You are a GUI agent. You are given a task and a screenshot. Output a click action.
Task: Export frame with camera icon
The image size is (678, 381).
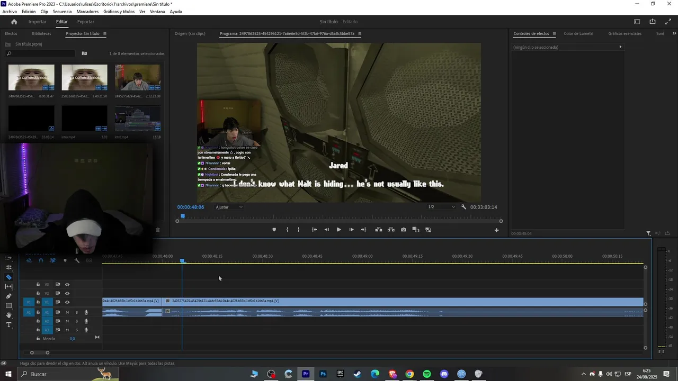pyautogui.click(x=404, y=230)
